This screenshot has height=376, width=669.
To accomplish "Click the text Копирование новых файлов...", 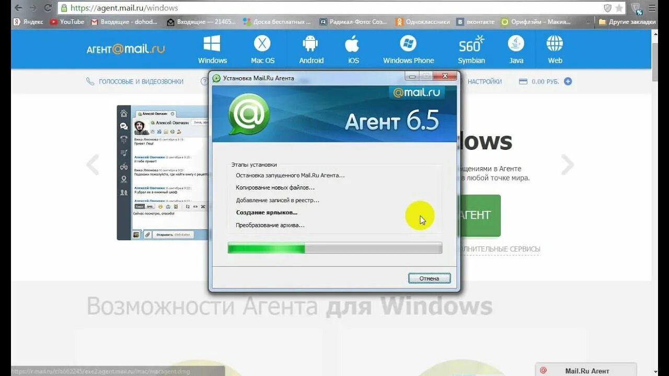I will (275, 187).
